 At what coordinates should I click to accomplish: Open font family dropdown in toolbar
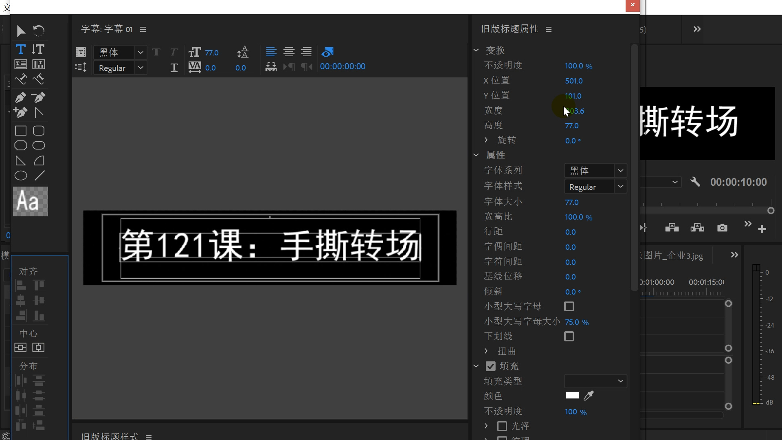click(141, 52)
